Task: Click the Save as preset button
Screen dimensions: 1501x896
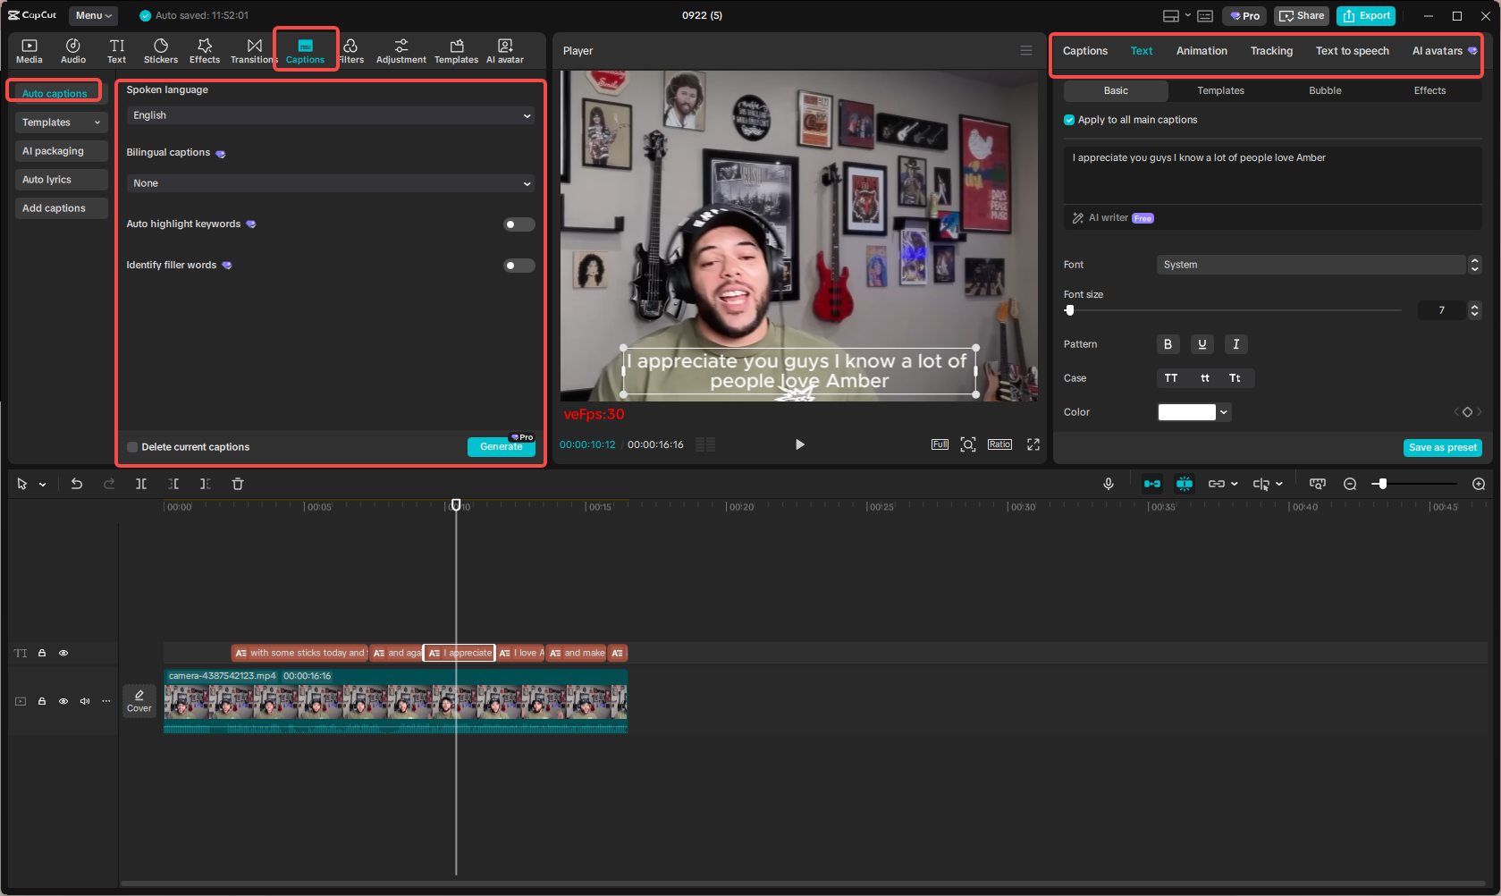Action: [1442, 447]
